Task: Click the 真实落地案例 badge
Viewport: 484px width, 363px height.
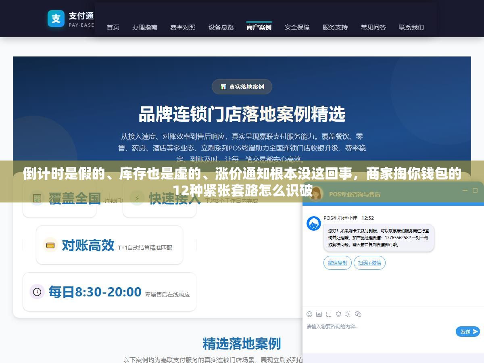Action: 242,87
